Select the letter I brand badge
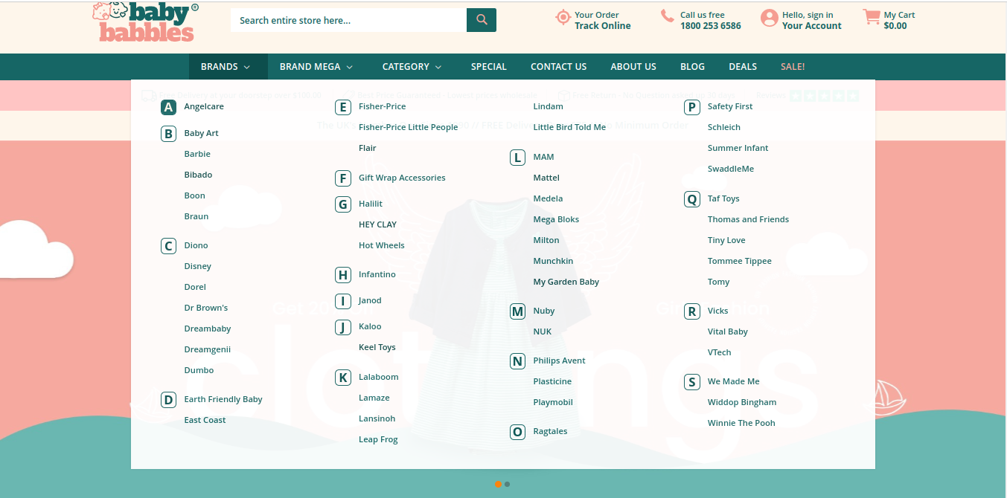 (x=343, y=301)
